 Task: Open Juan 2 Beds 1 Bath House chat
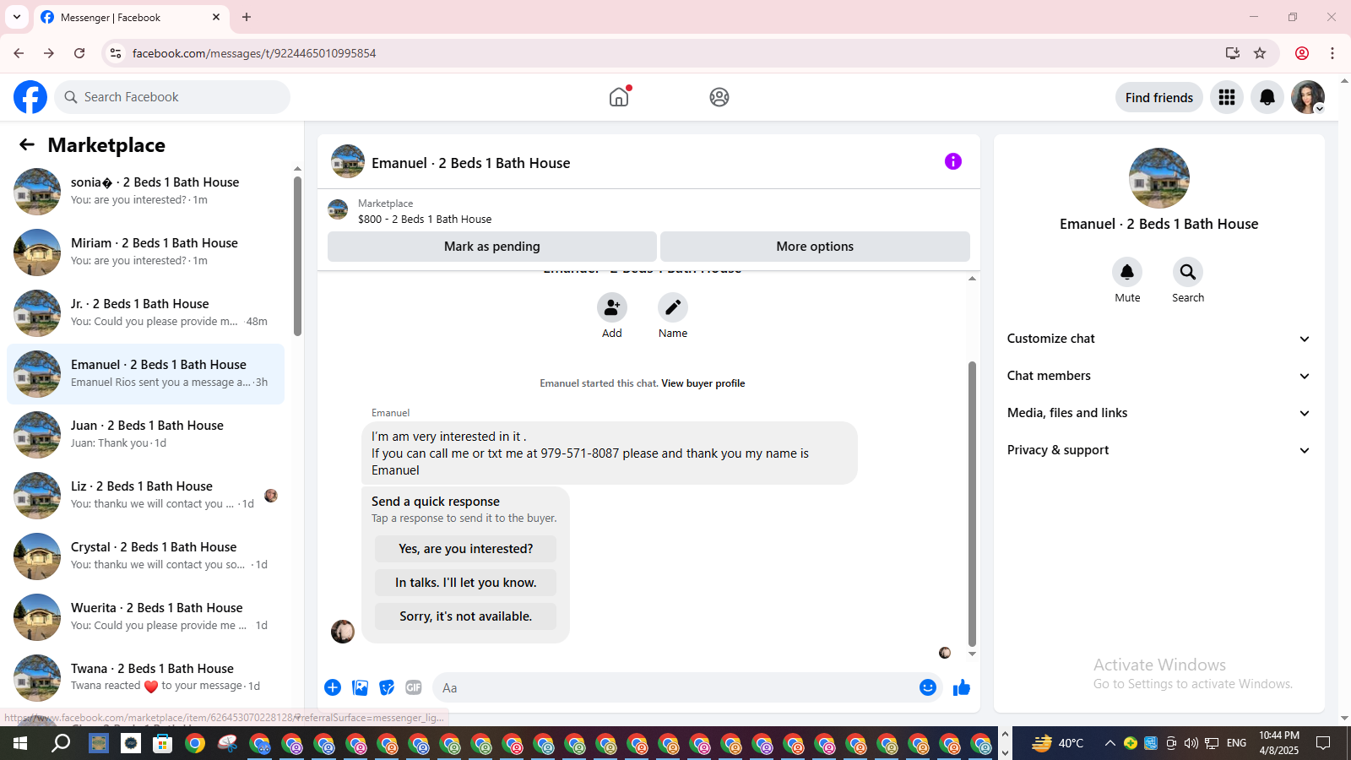[145, 435]
